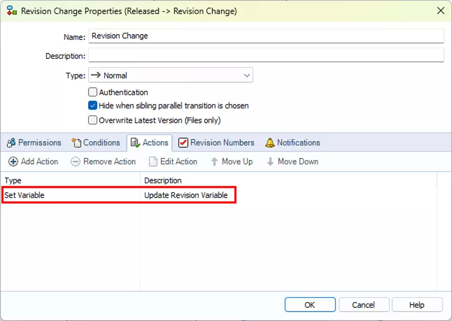
Task: Click the Add Action plus icon
Action: click(x=13, y=162)
